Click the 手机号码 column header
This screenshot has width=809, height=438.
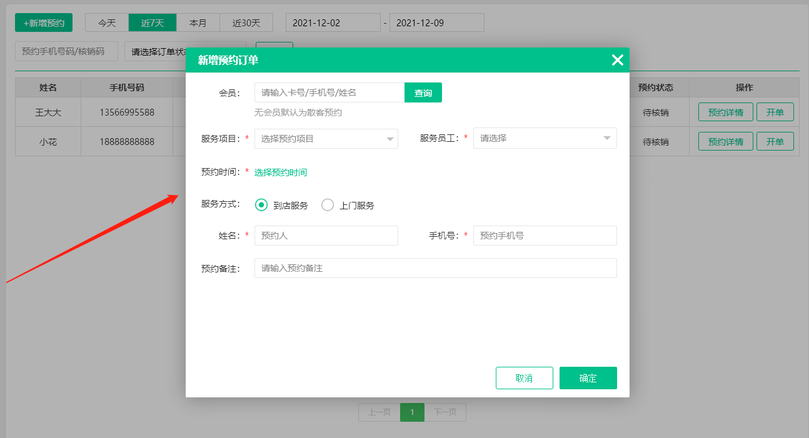click(x=127, y=87)
